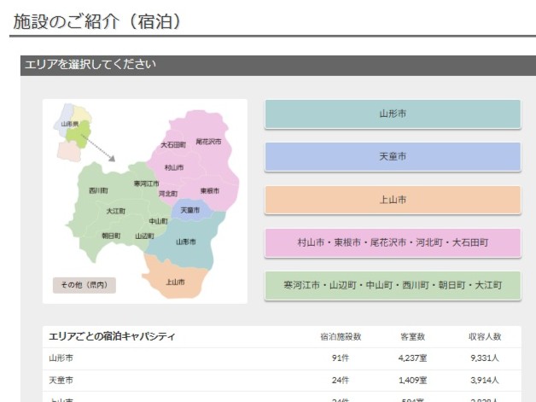The height and width of the screenshot is (402, 536).
Task: Click the 山形市 area button
Action: click(392, 114)
